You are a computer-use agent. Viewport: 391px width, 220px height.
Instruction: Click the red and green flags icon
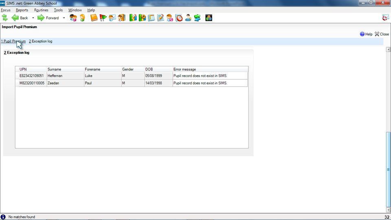(x=103, y=18)
